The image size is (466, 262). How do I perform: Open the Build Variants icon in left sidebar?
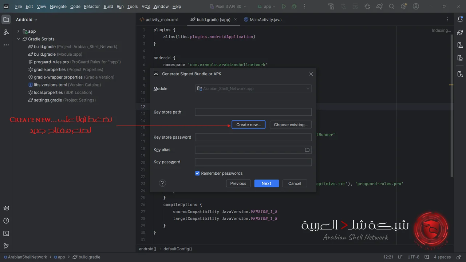pyautogui.click(x=6, y=209)
